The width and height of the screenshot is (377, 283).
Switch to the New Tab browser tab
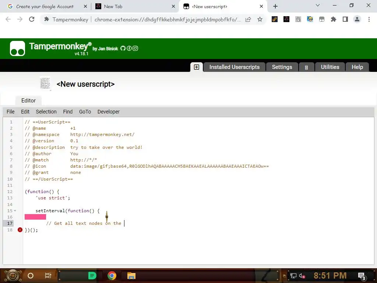tap(113, 7)
